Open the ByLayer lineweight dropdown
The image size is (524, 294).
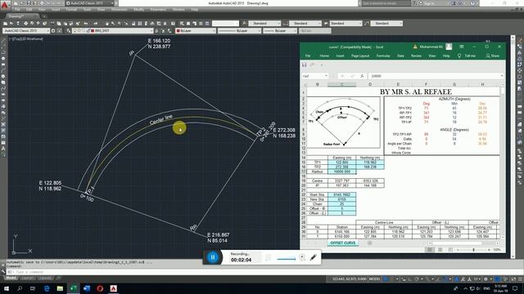click(295, 31)
